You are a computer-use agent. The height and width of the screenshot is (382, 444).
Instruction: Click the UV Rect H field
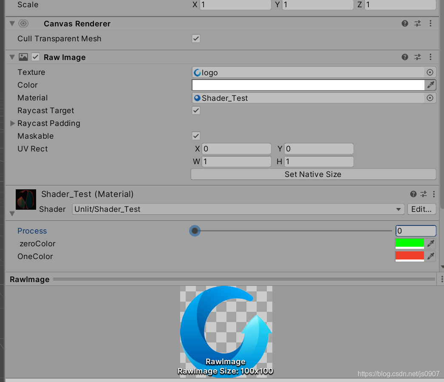coord(319,161)
